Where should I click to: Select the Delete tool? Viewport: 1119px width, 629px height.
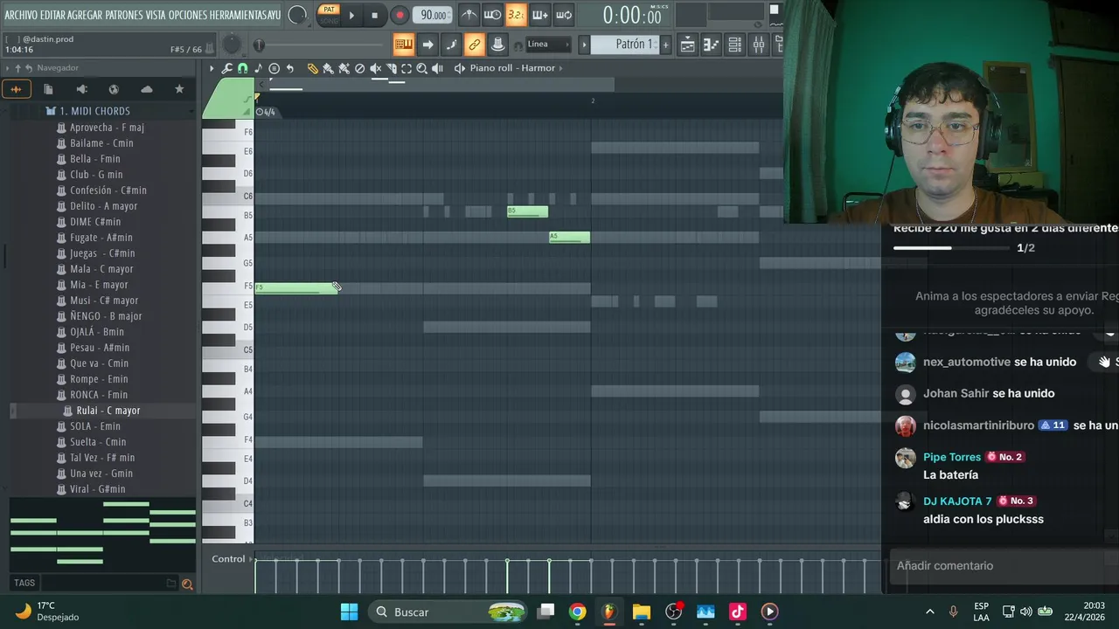click(359, 68)
